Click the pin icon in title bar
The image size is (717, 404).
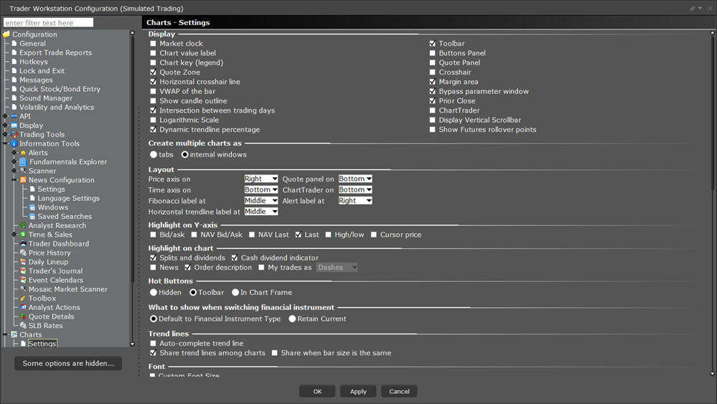click(693, 8)
